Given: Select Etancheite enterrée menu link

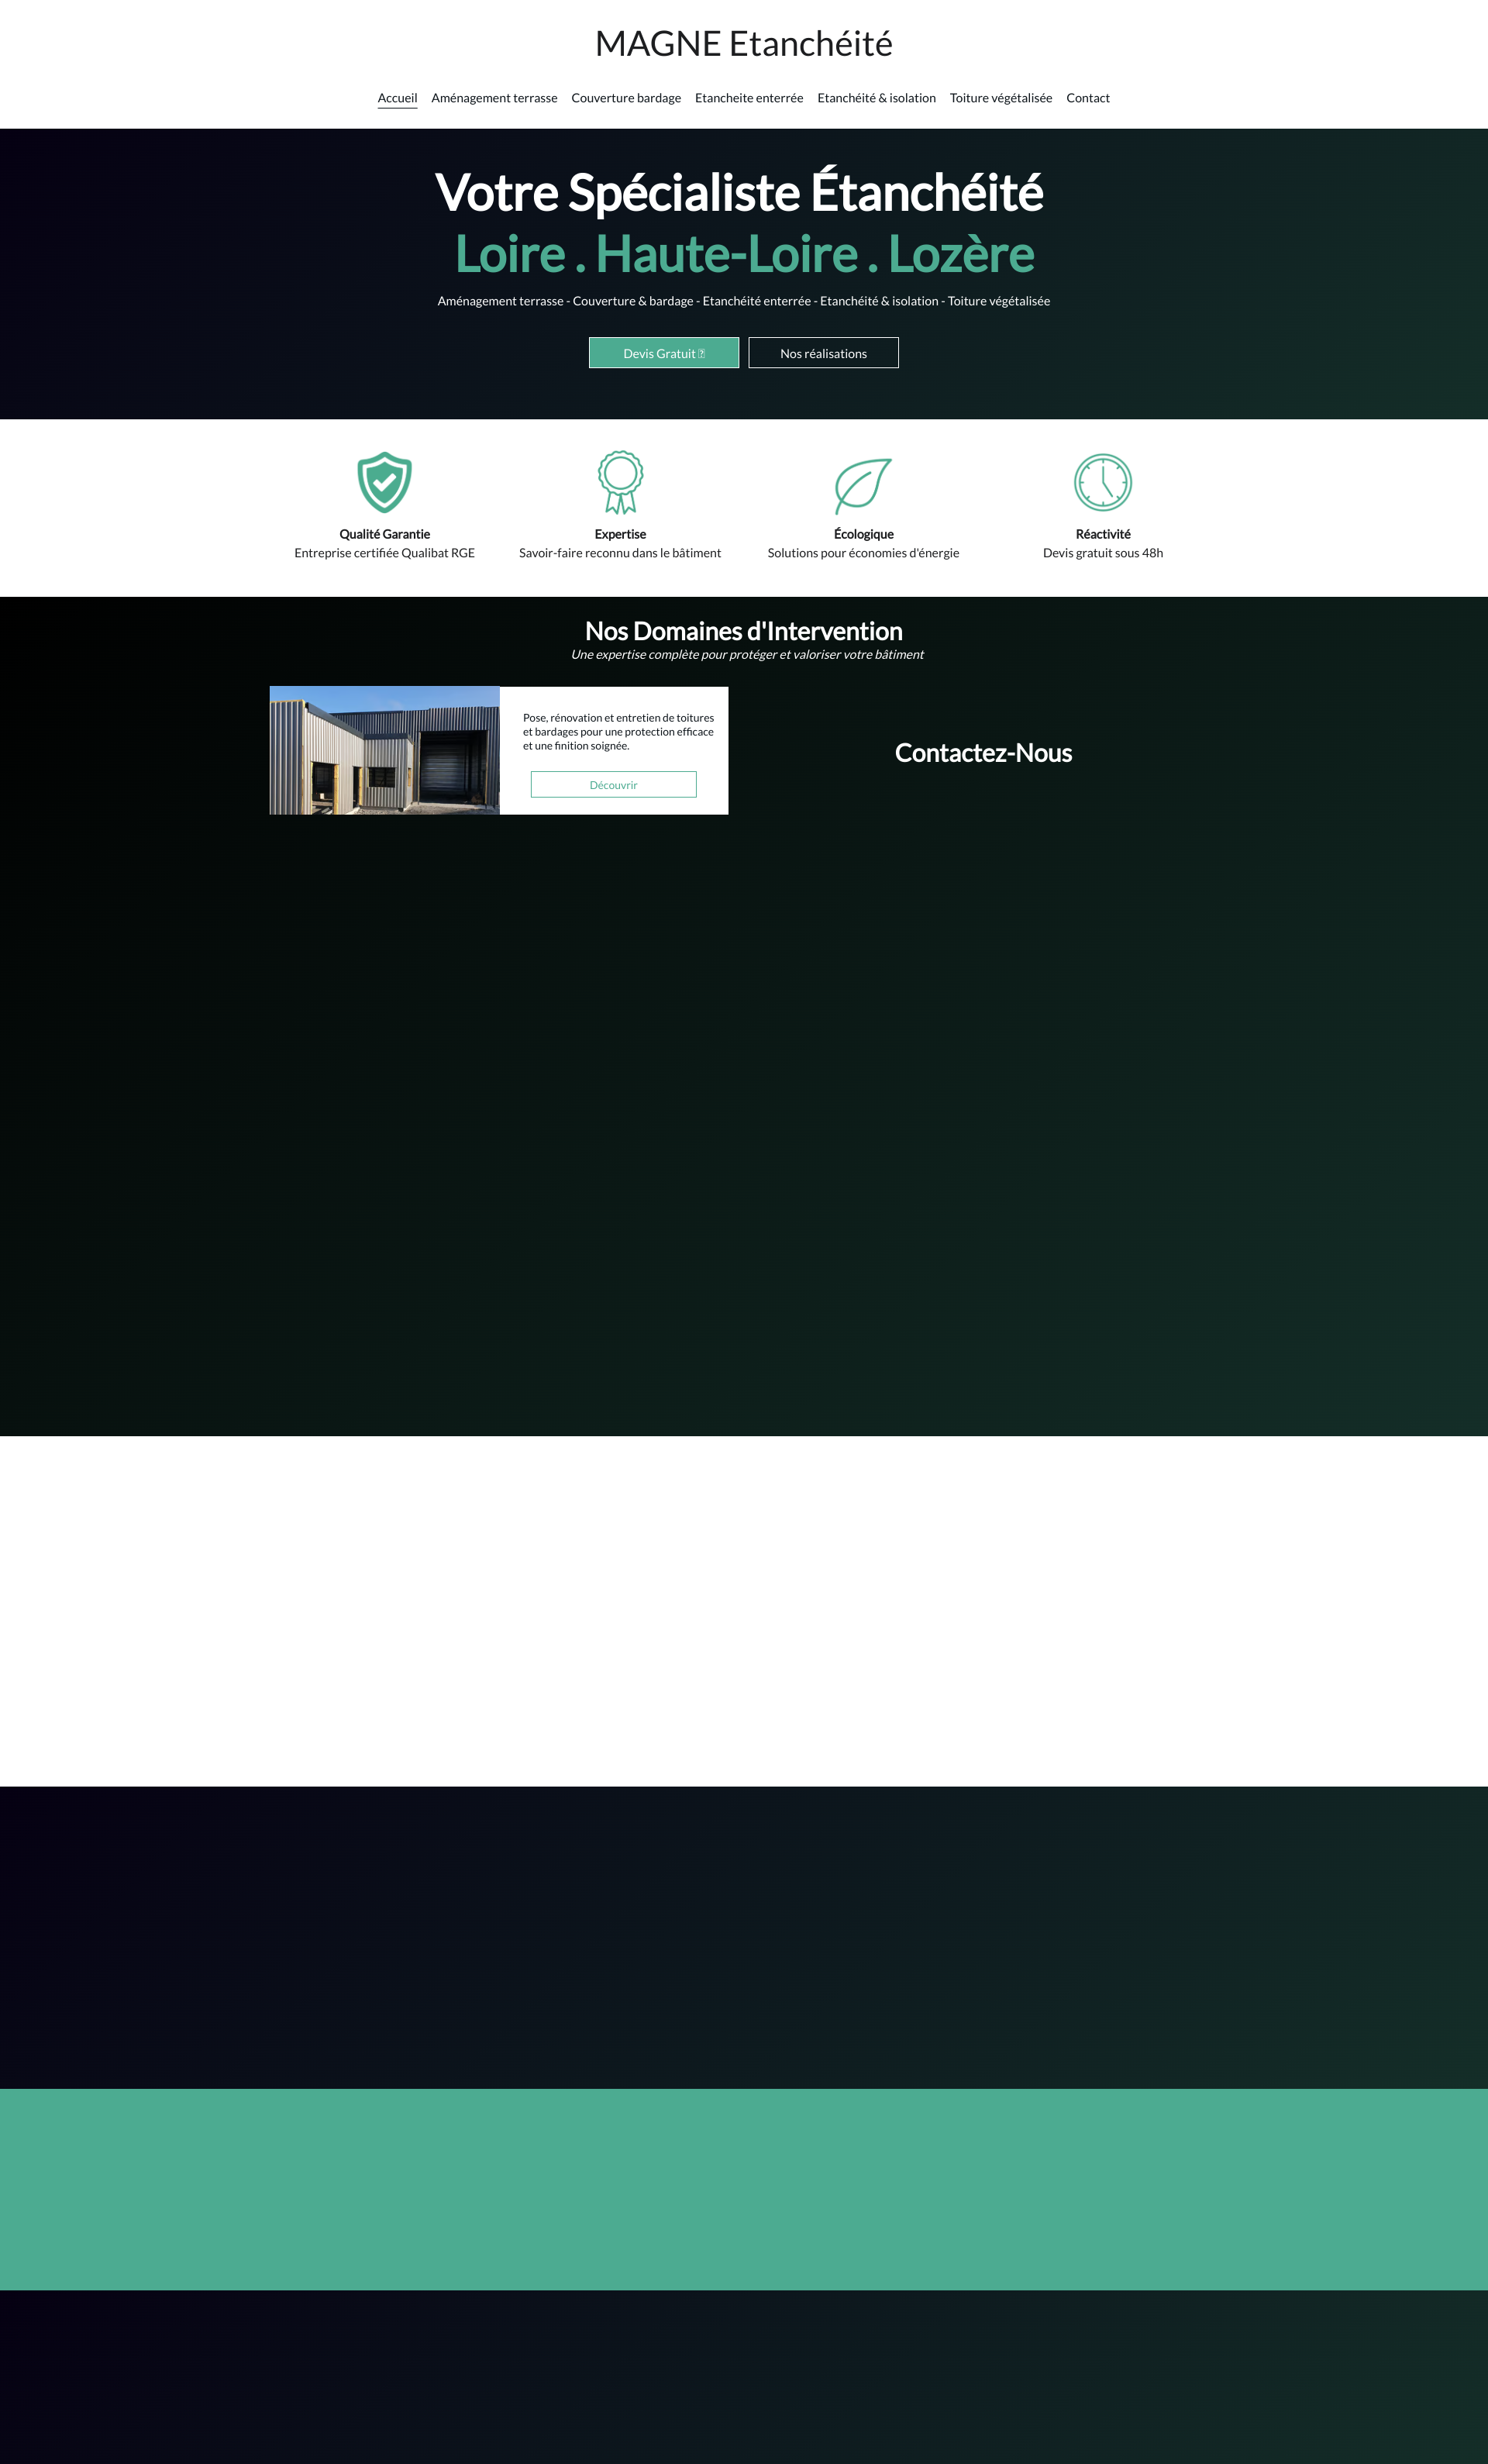Looking at the screenshot, I should click(x=749, y=98).
